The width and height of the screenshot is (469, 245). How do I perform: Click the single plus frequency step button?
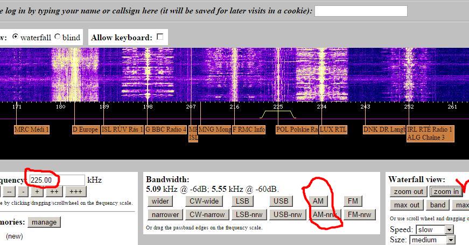click(x=37, y=192)
